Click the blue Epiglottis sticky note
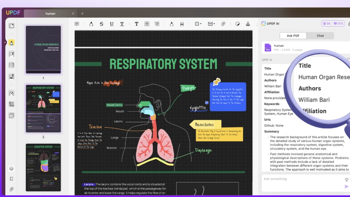350x197 pixels. tap(228, 97)
